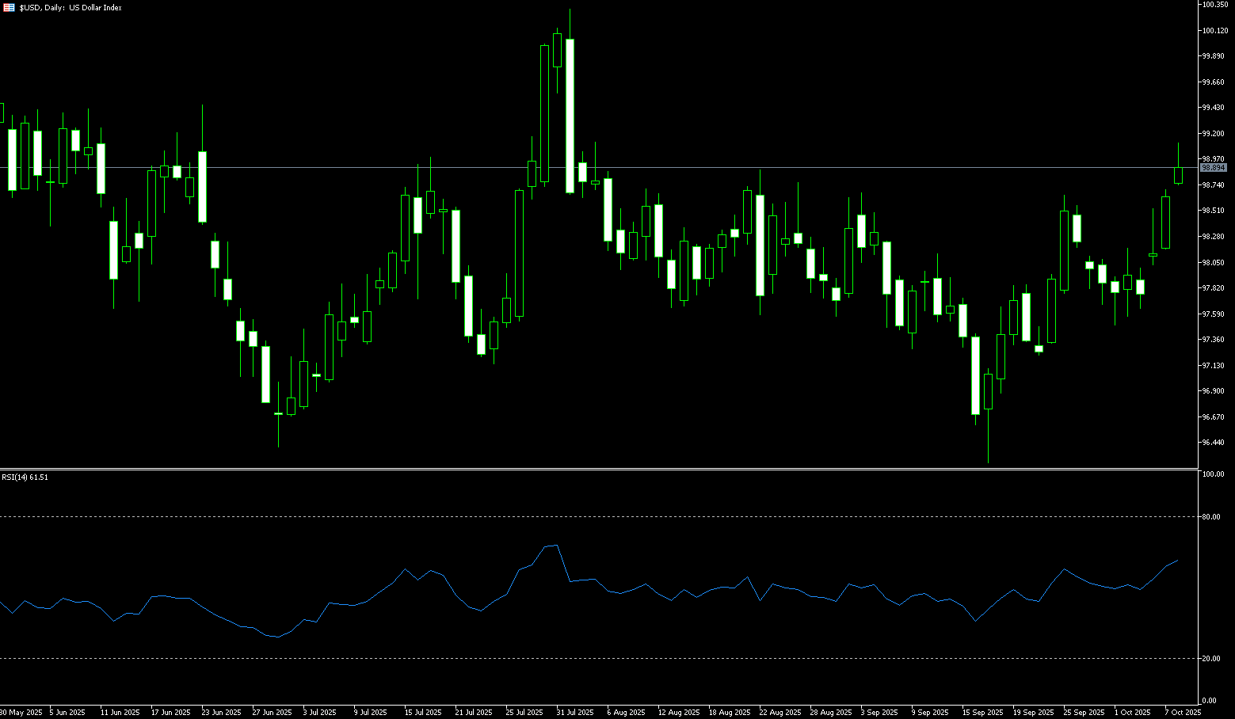Click the latest candlestick at far right
This screenshot has height=719, width=1235.
coord(1178,175)
